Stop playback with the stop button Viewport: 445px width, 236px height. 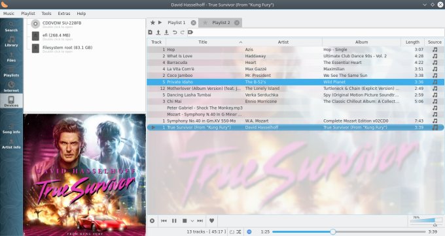tap(185, 221)
